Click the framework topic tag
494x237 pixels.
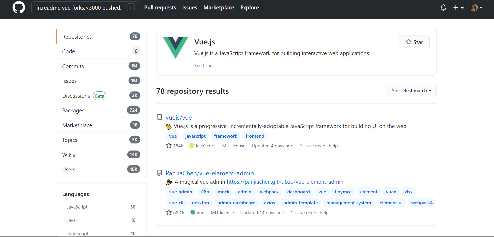[225, 136]
